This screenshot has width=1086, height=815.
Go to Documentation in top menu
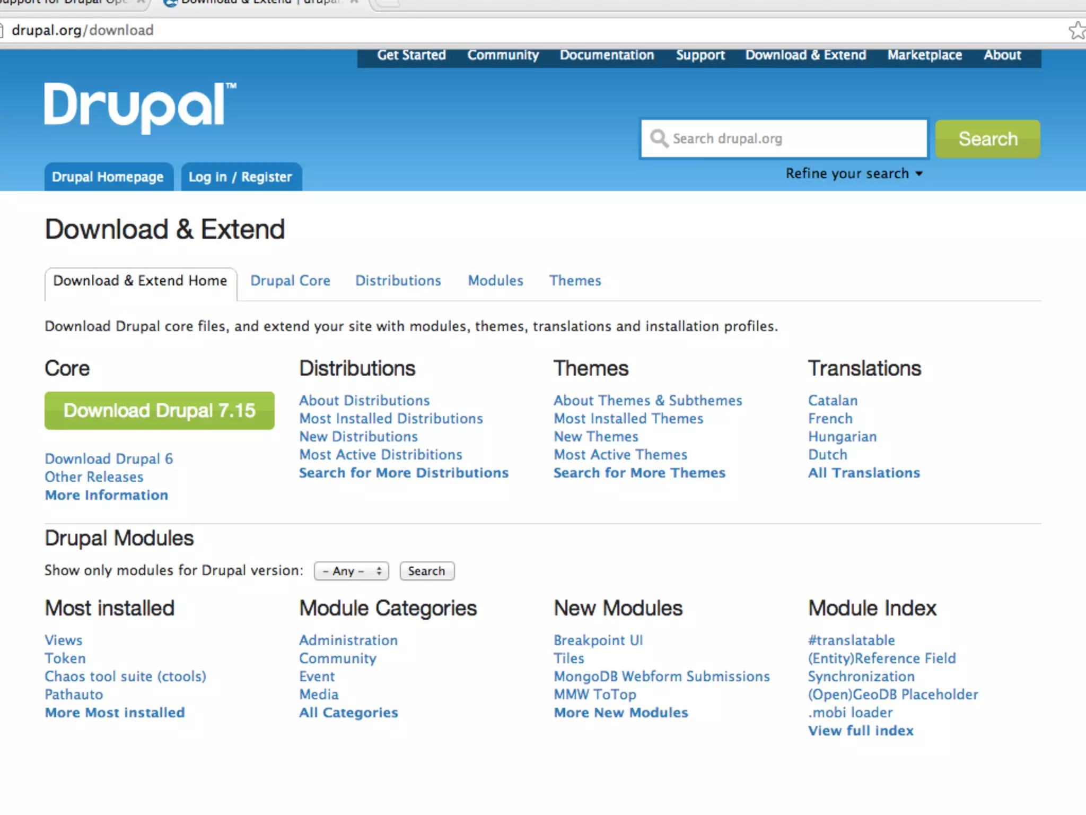click(x=607, y=55)
